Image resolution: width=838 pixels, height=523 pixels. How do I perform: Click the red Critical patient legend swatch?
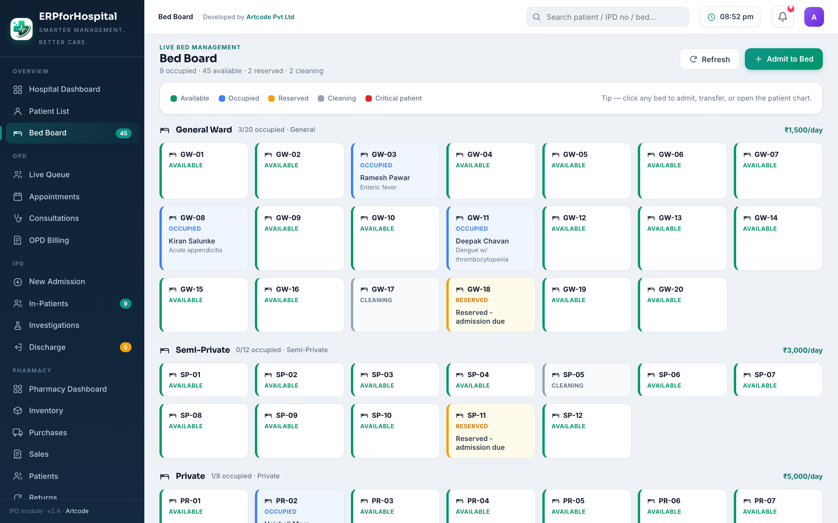368,98
